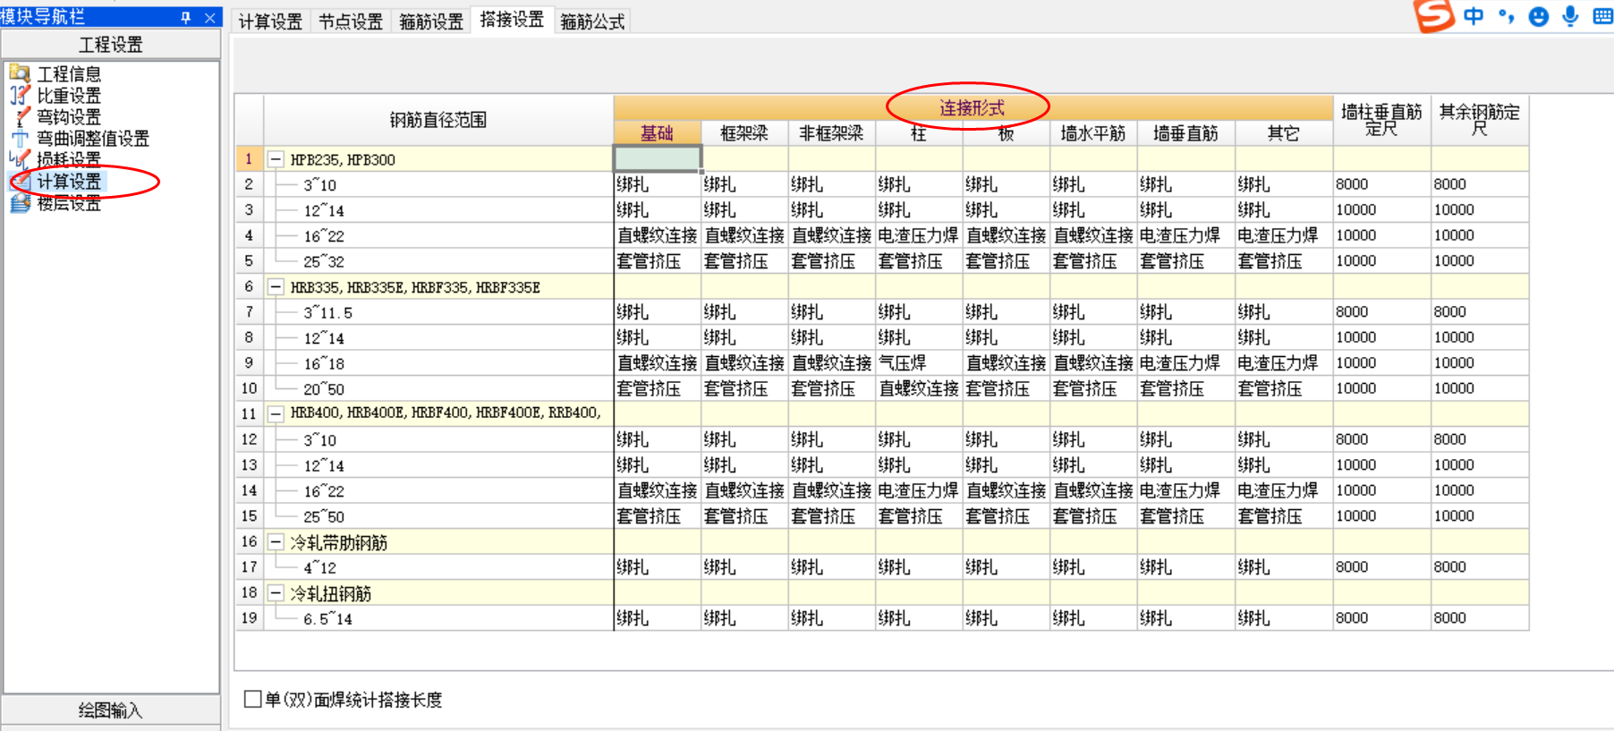Close the 模块导航栏 panel
This screenshot has height=731, width=1614.
209,17
